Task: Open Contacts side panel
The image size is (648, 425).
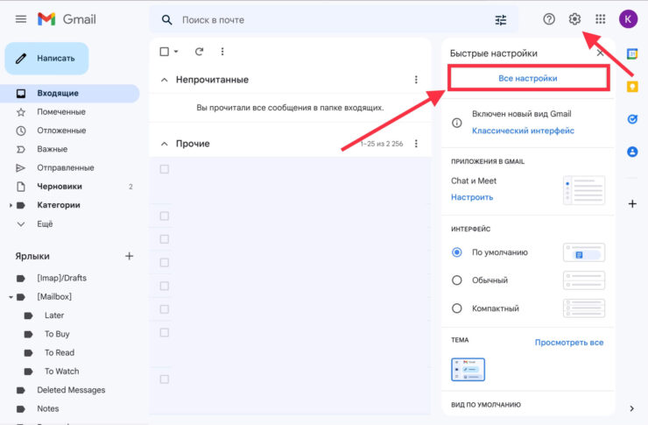Action: pyautogui.click(x=632, y=152)
